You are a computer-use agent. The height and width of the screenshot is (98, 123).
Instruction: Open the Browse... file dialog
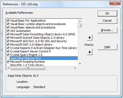pos(107,30)
